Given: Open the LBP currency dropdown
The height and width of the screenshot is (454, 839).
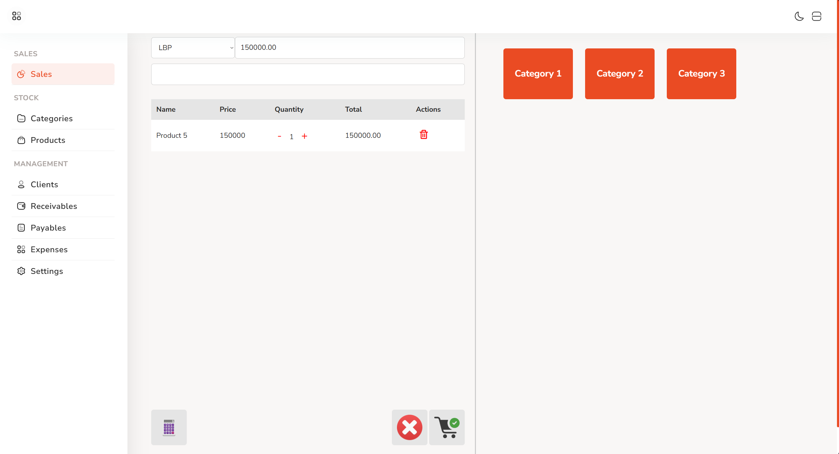Looking at the screenshot, I should 193,48.
